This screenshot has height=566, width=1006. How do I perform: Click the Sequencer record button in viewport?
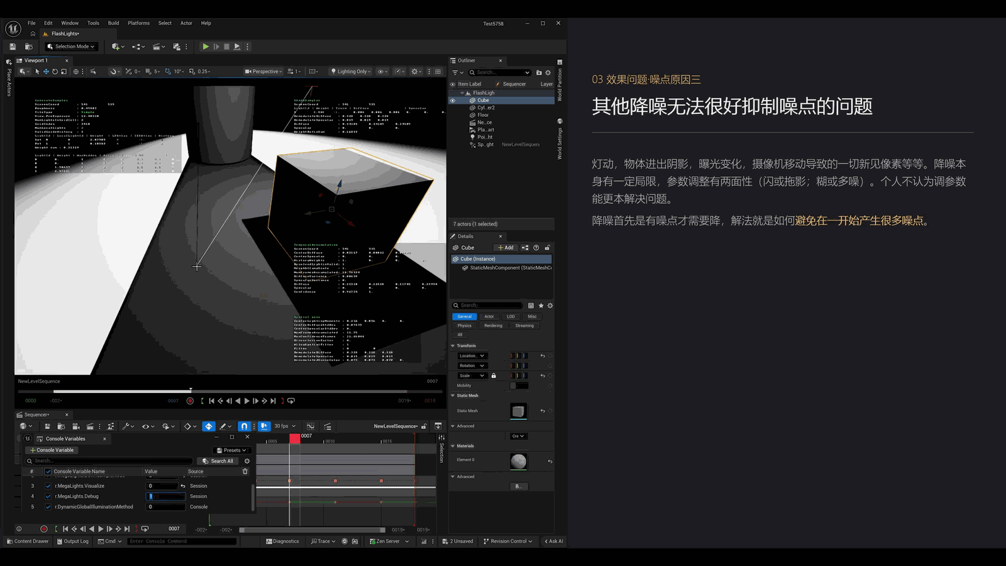point(190,401)
